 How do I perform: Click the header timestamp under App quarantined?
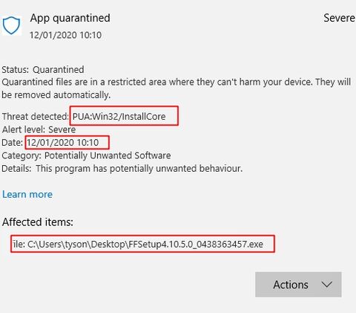point(65,35)
